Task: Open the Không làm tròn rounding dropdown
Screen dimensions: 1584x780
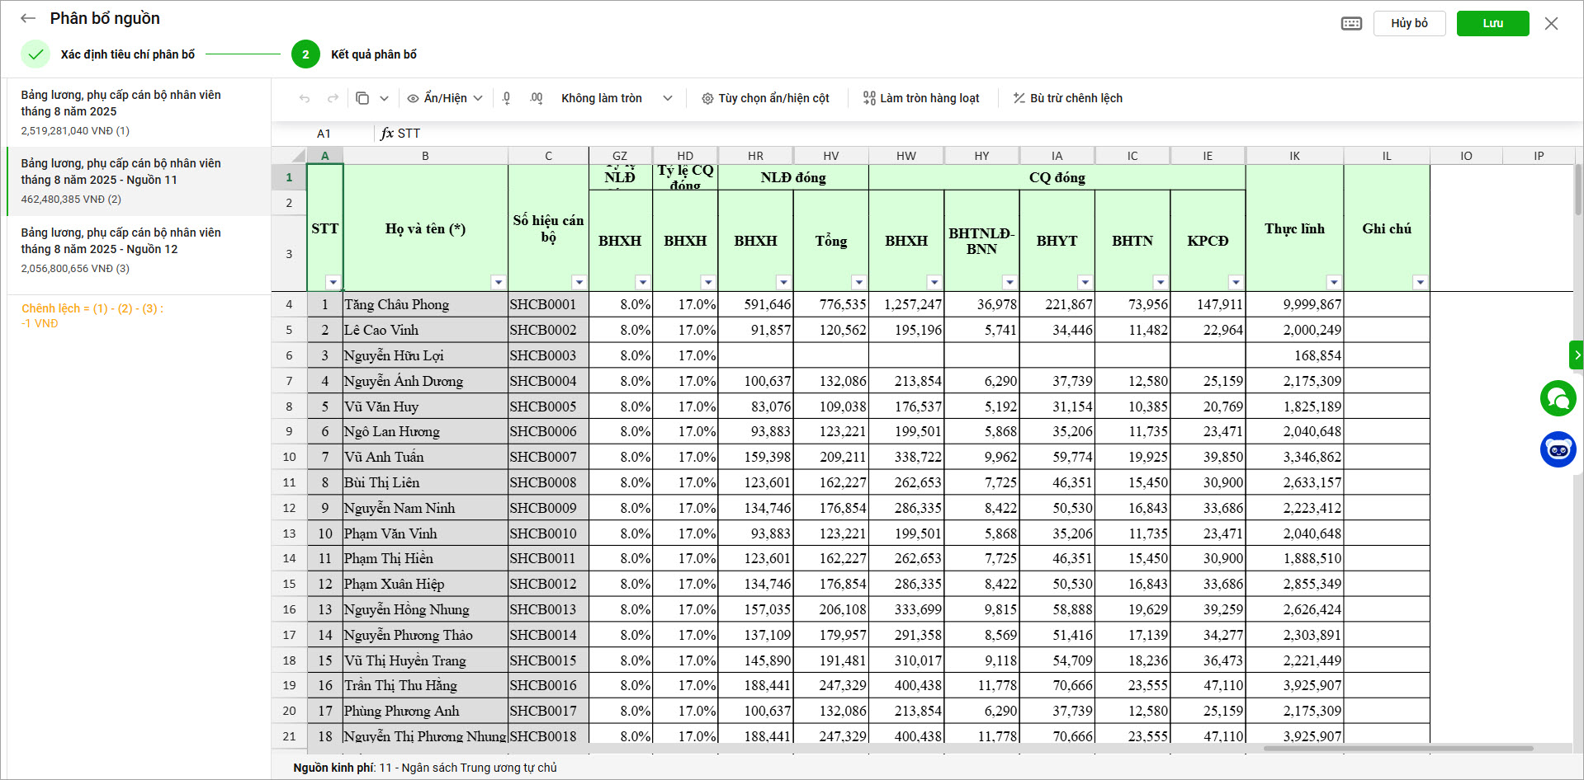Action: (617, 98)
